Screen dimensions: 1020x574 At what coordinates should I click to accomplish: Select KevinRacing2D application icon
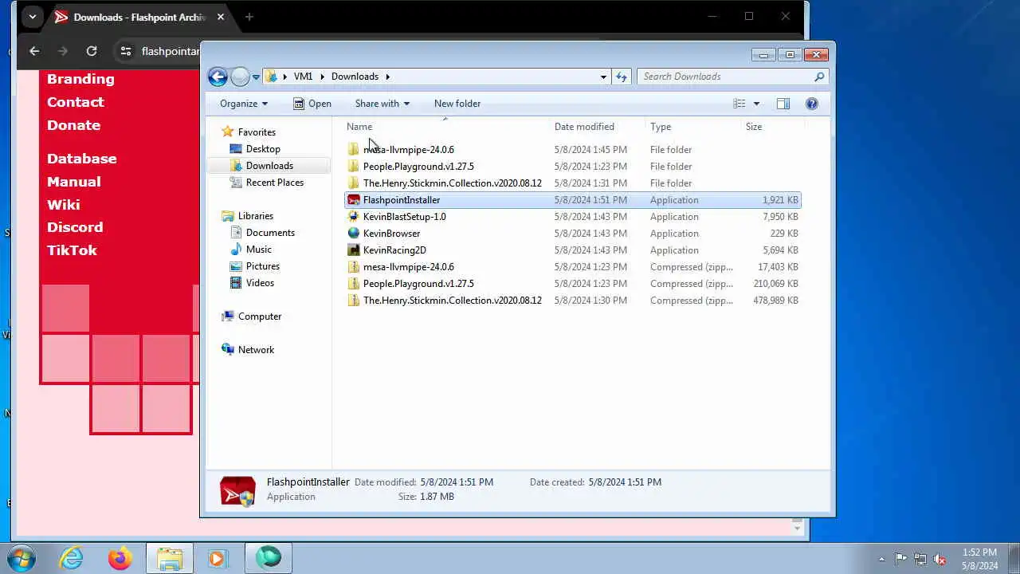pos(354,250)
